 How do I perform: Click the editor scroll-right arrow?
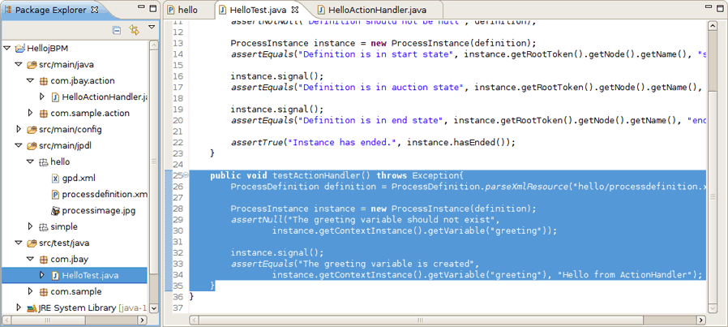click(702, 320)
